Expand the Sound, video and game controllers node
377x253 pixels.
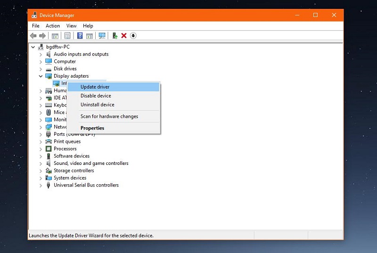pos(41,163)
